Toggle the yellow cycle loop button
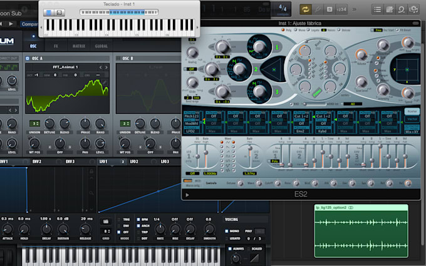 coord(306,9)
